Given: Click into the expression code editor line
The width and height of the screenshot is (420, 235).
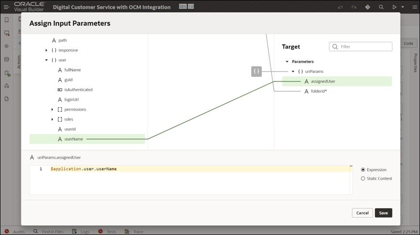Looking at the screenshot, I should pos(199,169).
